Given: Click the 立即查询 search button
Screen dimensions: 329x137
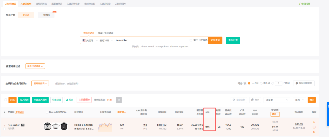Looking at the screenshot, I should coord(215,40).
